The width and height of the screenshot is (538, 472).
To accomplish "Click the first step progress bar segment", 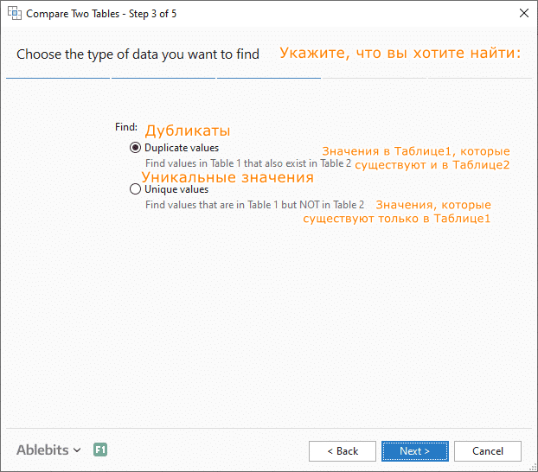I will click(x=57, y=78).
